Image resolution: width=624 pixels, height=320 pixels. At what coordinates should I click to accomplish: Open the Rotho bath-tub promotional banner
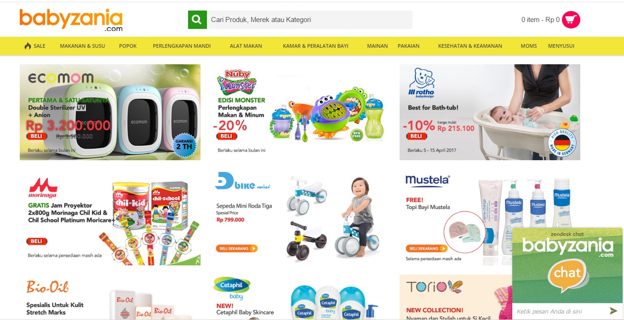click(x=490, y=112)
